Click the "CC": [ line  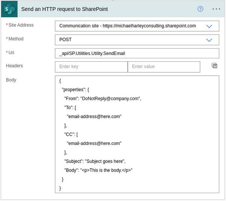pyautogui.click(x=71, y=134)
